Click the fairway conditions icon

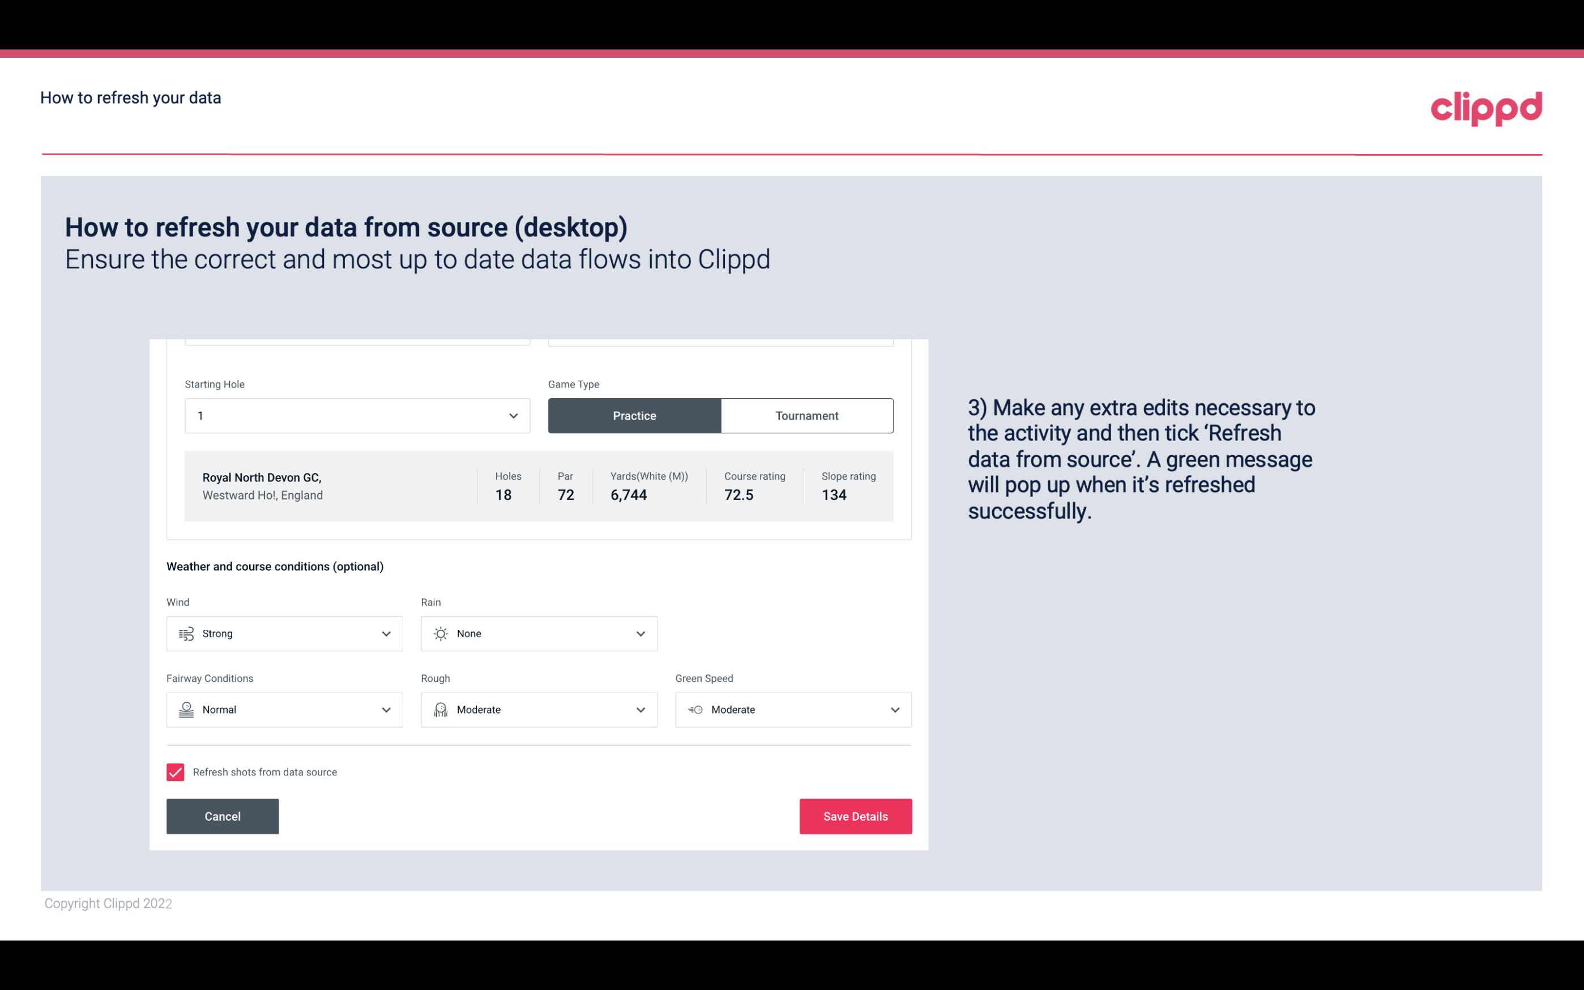[186, 710]
